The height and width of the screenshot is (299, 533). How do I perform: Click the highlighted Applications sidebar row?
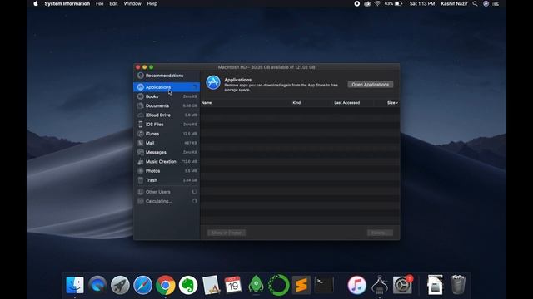pyautogui.click(x=167, y=87)
